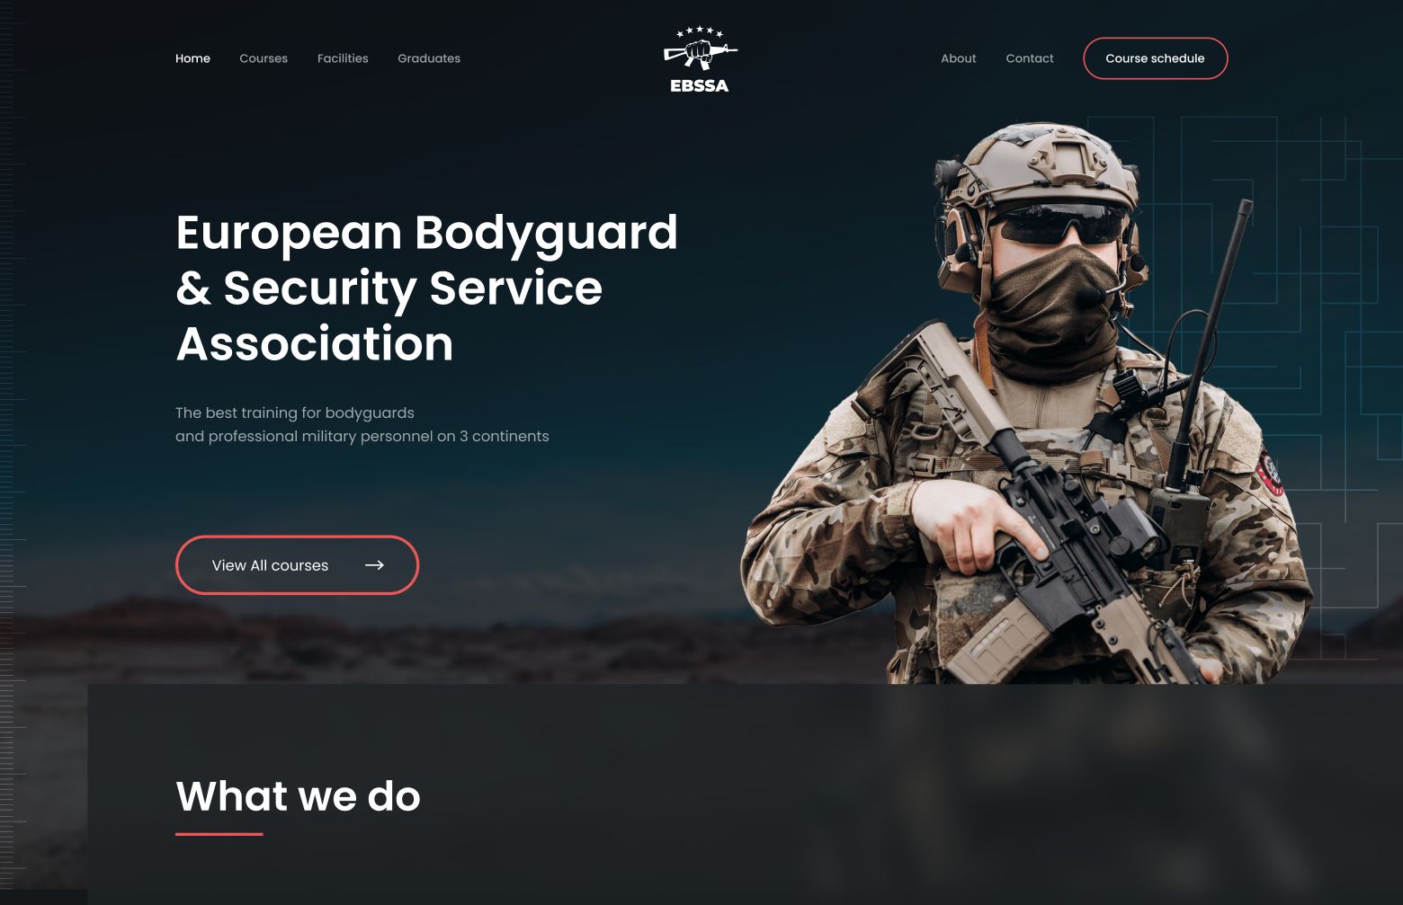The width and height of the screenshot is (1403, 905).
Task: Click the best training for bodyguards subtitle
Action: 362,424
